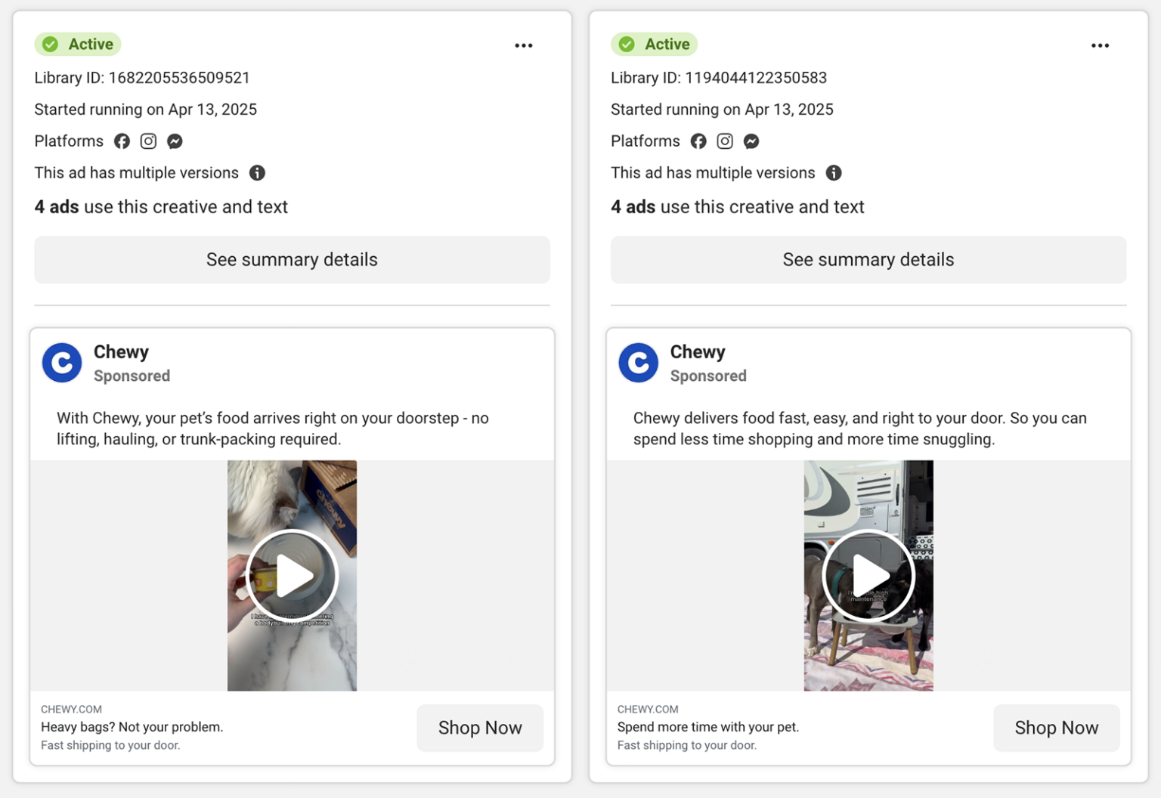The height and width of the screenshot is (798, 1161).
Task: Click Chewy logo on the snuggling ad
Action: click(x=639, y=363)
